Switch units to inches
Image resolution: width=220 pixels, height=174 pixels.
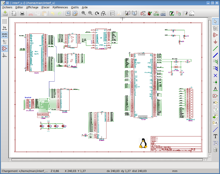(4, 28)
